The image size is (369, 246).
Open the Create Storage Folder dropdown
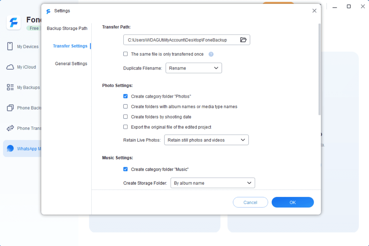point(213,183)
